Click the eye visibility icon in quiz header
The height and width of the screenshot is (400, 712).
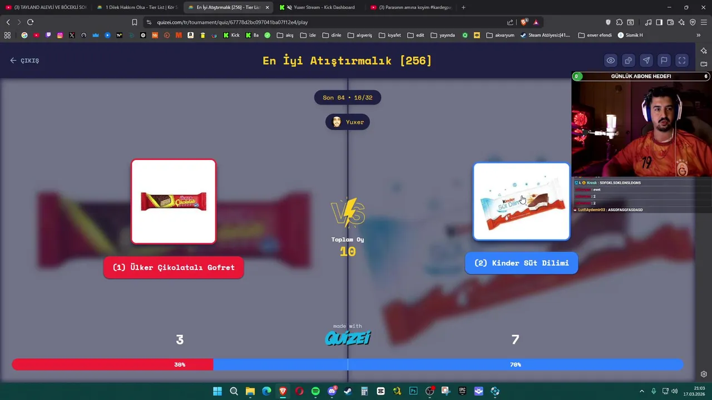click(611, 61)
